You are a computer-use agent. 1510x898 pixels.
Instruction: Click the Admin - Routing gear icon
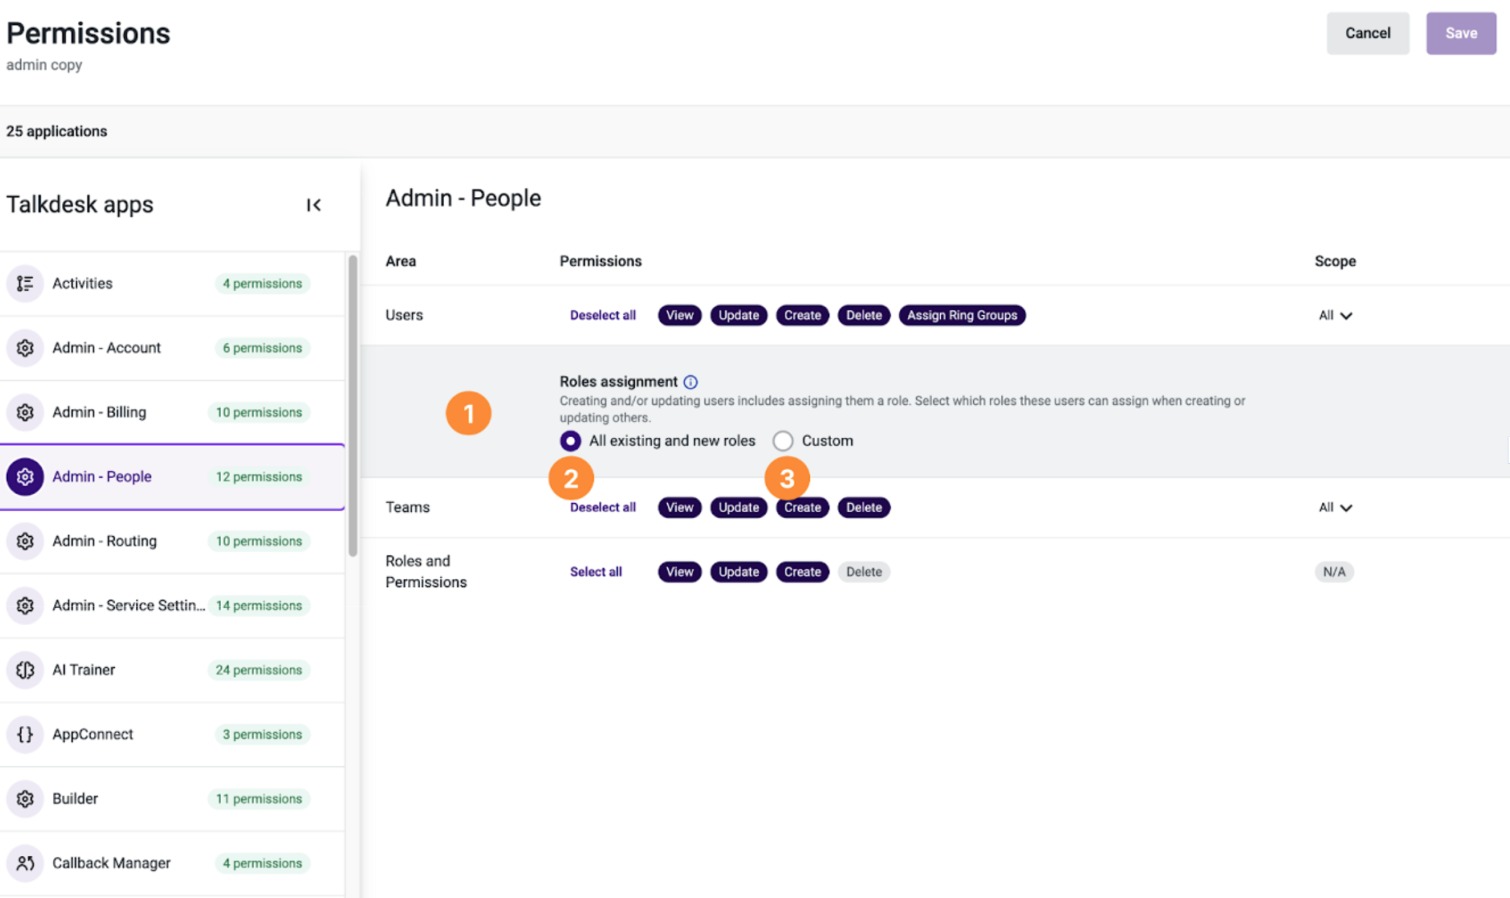coord(25,541)
